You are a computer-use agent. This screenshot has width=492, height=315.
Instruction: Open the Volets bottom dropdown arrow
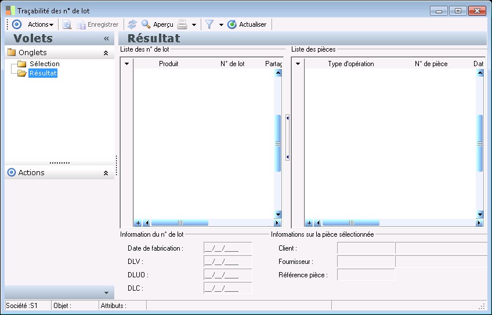click(x=106, y=293)
